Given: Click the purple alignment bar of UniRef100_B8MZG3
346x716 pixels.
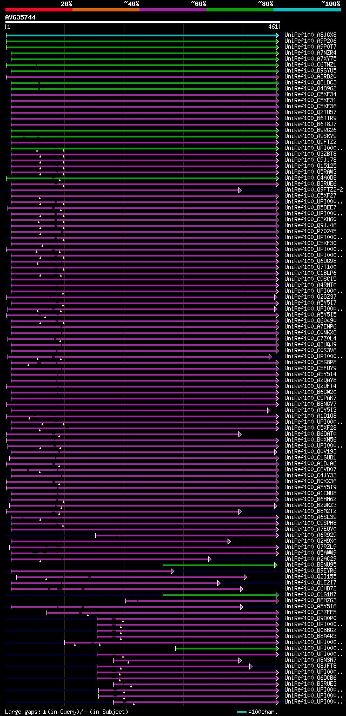Looking at the screenshot, I should (201, 600).
